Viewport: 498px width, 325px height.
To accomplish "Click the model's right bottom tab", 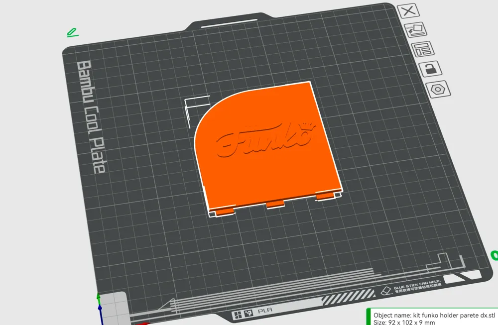I will (325, 196).
